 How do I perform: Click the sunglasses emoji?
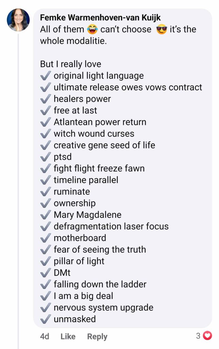click(162, 29)
